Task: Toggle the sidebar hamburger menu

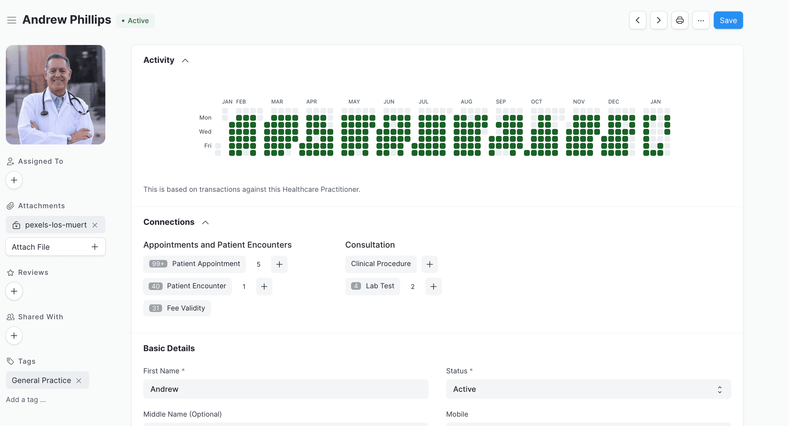Action: 12,20
